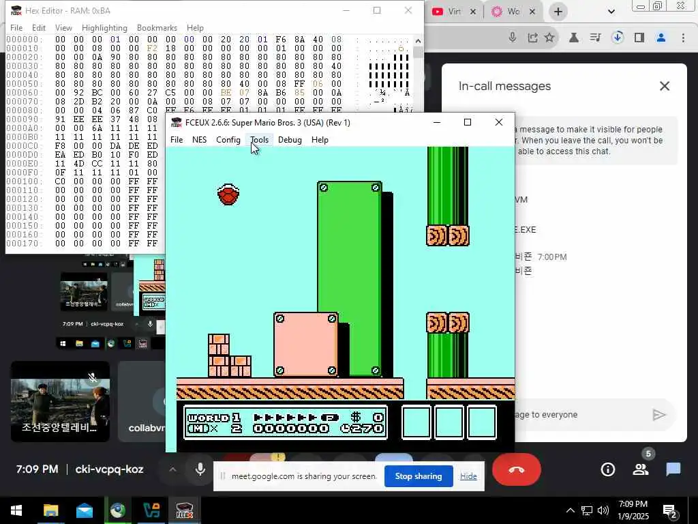Open the Windows Start menu
The image size is (698, 524).
point(16,510)
